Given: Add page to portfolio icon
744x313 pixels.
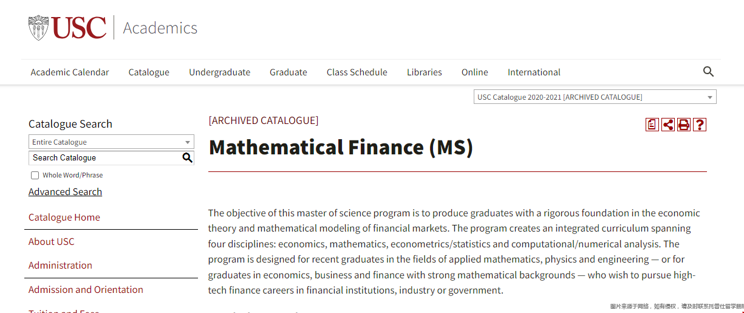Looking at the screenshot, I should 652,125.
